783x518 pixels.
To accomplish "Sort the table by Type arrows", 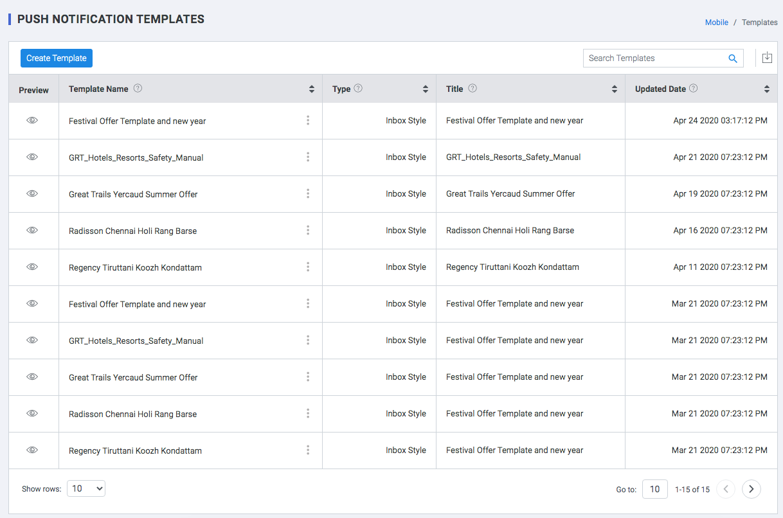I will point(426,89).
